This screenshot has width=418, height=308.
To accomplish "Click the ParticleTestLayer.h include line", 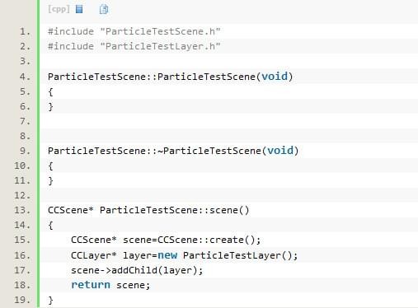I will tap(134, 46).
